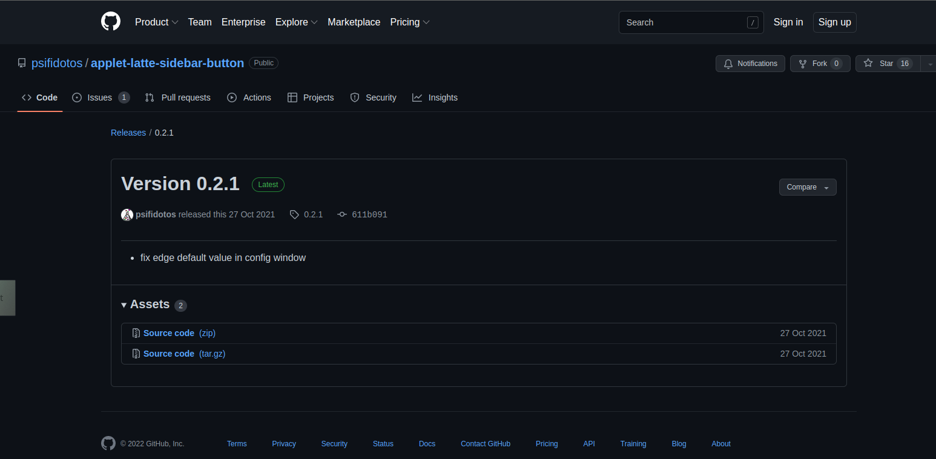Screen dimensions: 936x459
Task: Go back to Releases breadcrumb link
Action: tap(128, 133)
